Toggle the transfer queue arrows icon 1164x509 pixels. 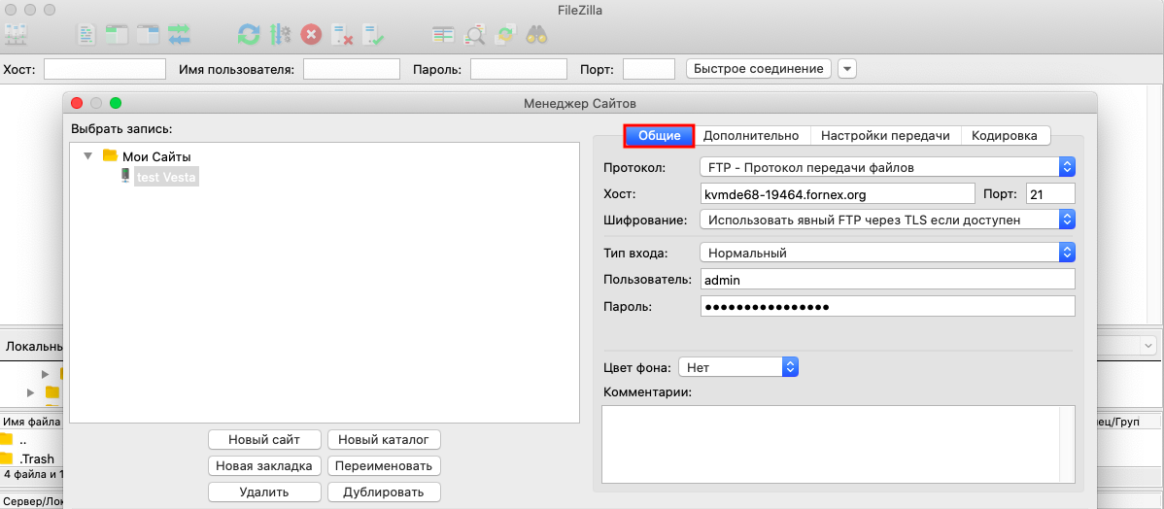[x=179, y=33]
